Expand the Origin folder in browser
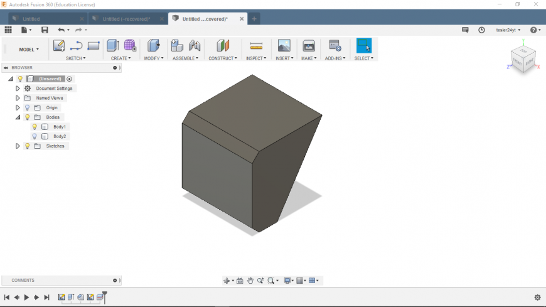 (18, 107)
